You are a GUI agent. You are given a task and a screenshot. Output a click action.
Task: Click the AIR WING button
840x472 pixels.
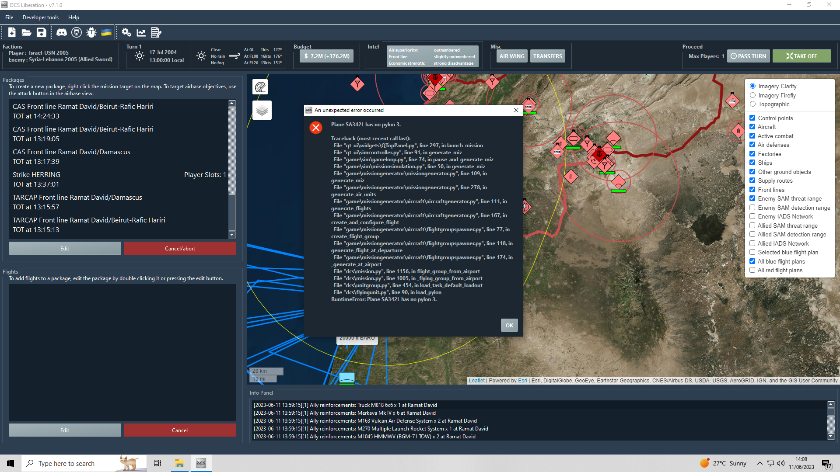[511, 56]
